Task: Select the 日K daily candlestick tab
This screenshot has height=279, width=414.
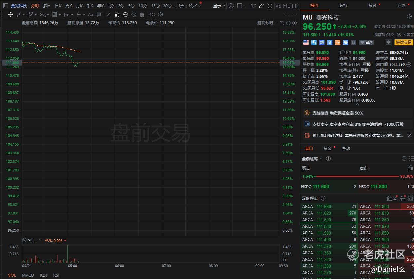Action: coord(58,6)
